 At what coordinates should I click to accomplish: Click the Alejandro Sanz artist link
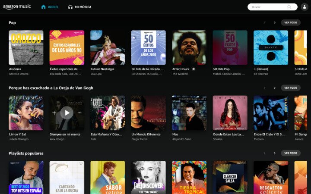(182, 139)
